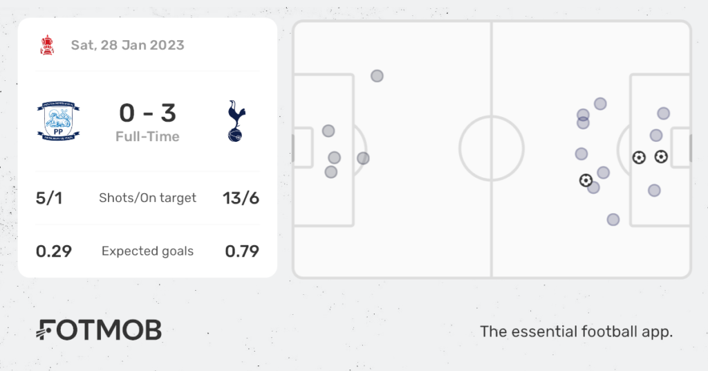Click the goal ball icon outside the right box
This screenshot has height=371, width=708.
(586, 181)
